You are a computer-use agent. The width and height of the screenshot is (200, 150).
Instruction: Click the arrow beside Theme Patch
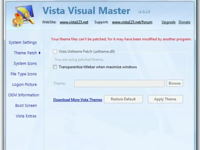coord(40,53)
